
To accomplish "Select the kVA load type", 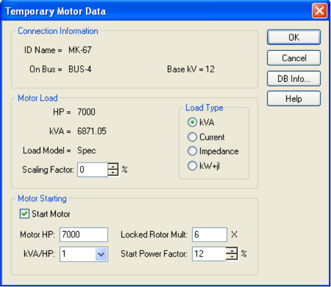I will (x=193, y=122).
